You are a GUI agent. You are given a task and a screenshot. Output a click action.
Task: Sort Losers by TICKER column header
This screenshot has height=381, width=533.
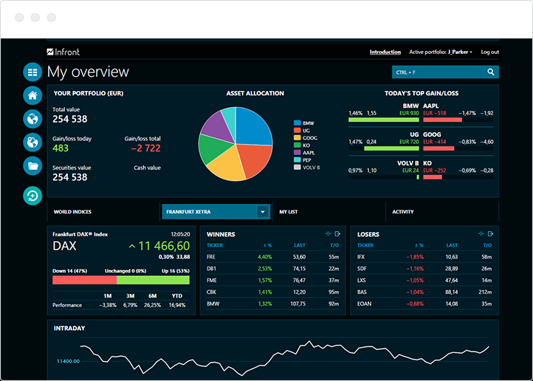coord(365,245)
